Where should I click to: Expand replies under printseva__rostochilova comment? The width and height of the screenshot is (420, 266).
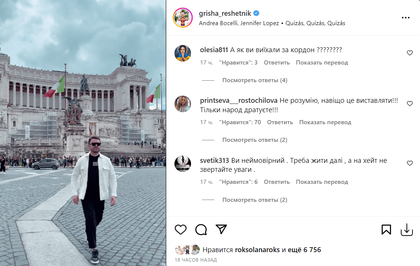click(255, 140)
